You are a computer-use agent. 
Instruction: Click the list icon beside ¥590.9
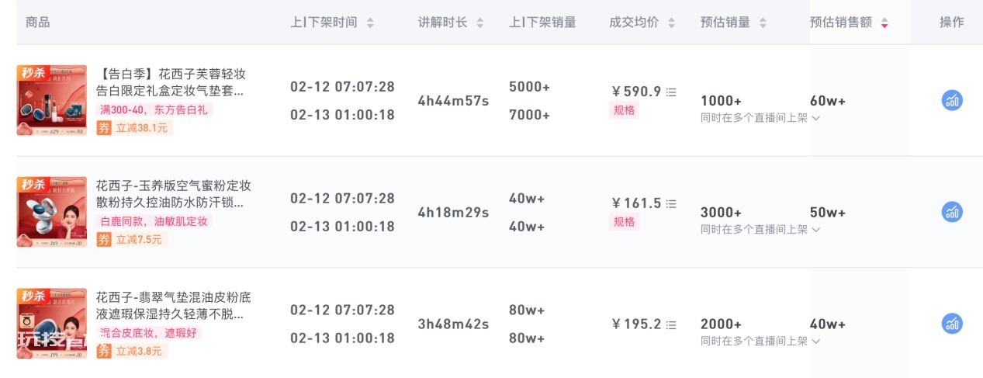tap(671, 92)
